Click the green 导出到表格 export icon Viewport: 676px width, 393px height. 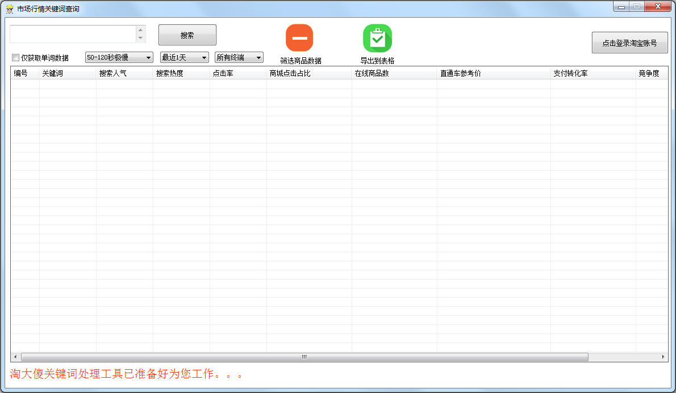(x=377, y=38)
